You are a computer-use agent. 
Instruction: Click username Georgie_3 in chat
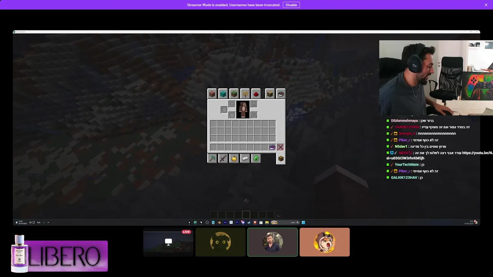pos(407,133)
